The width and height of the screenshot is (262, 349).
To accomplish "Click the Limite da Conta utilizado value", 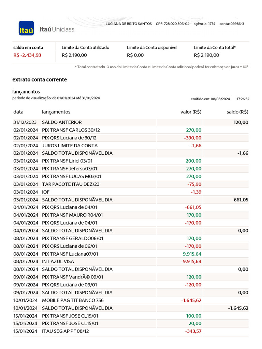I will coord(74,55).
